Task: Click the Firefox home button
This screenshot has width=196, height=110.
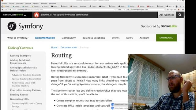Action: pyautogui.click(x=2, y=9)
